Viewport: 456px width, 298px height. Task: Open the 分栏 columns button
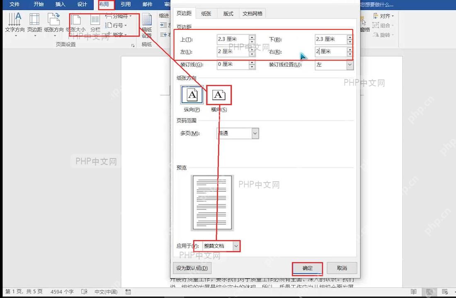tap(95, 23)
